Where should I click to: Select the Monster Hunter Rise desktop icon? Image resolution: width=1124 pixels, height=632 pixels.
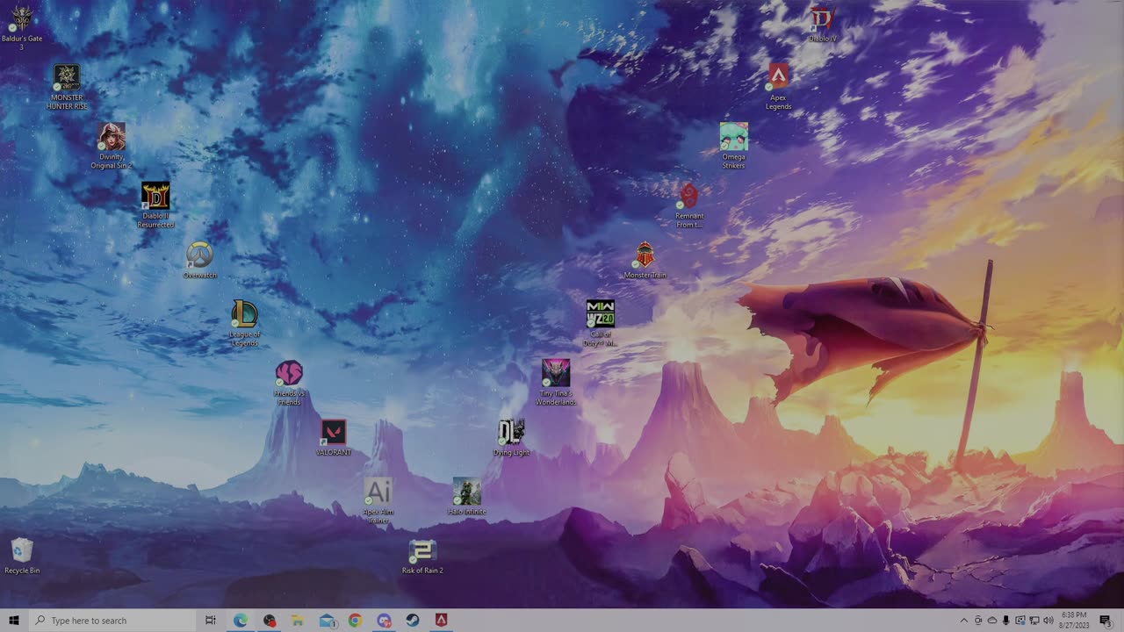click(x=67, y=87)
